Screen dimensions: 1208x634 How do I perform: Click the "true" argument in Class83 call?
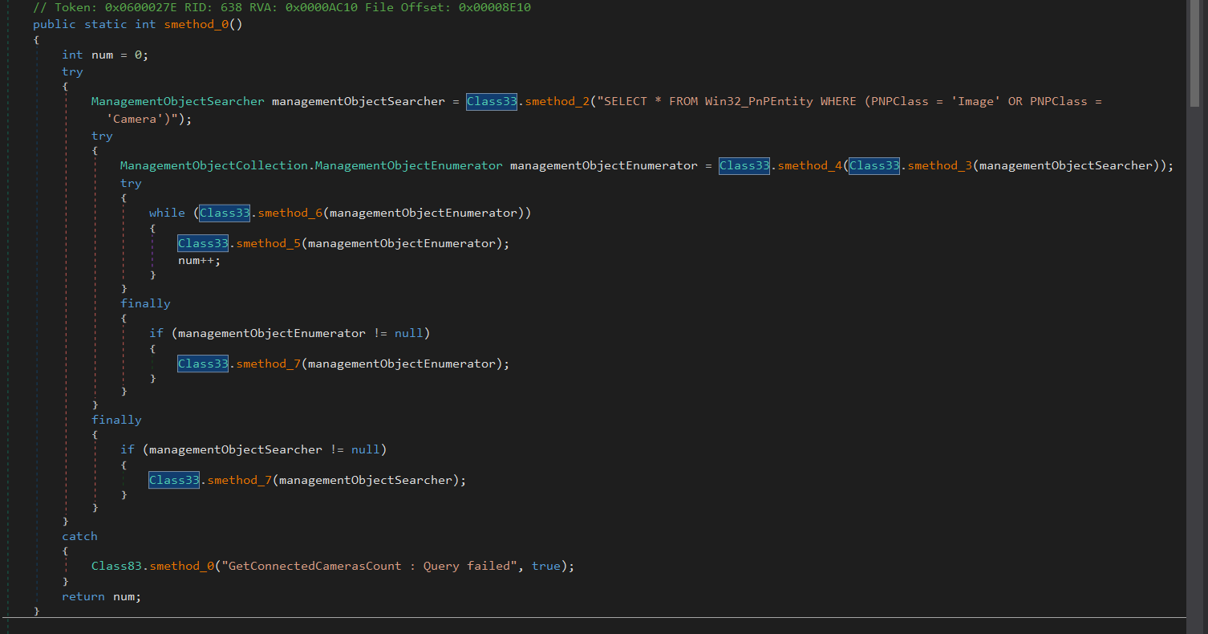546,567
